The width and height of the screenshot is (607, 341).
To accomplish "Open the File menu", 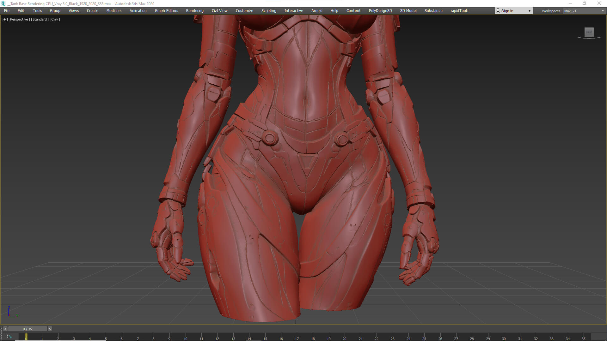I will tap(7, 11).
